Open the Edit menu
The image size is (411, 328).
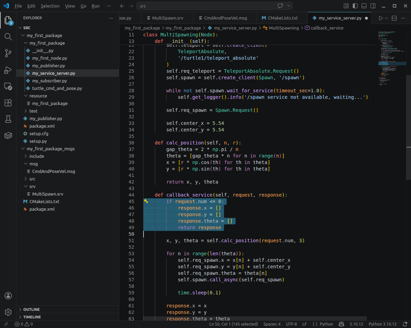tap(31, 6)
